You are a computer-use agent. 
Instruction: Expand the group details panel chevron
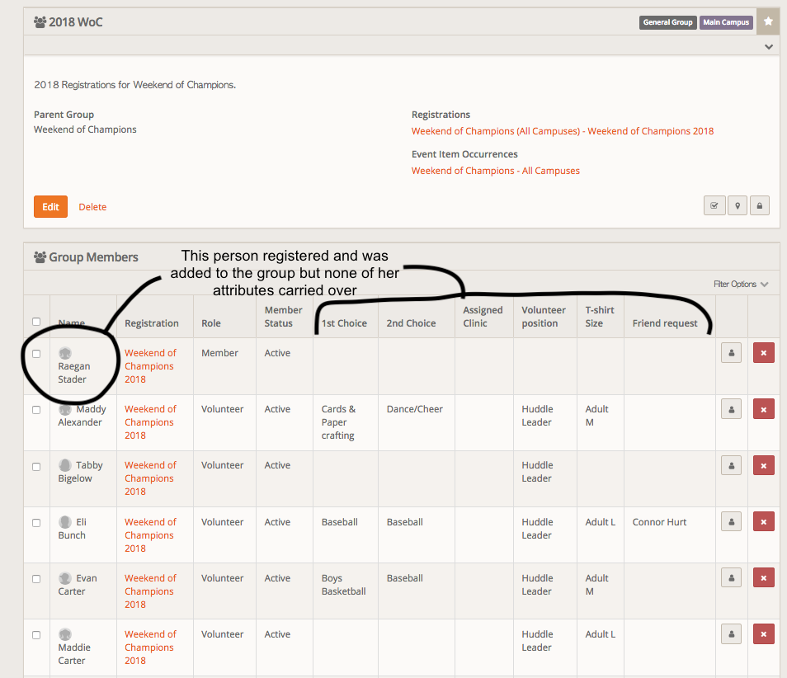click(769, 47)
